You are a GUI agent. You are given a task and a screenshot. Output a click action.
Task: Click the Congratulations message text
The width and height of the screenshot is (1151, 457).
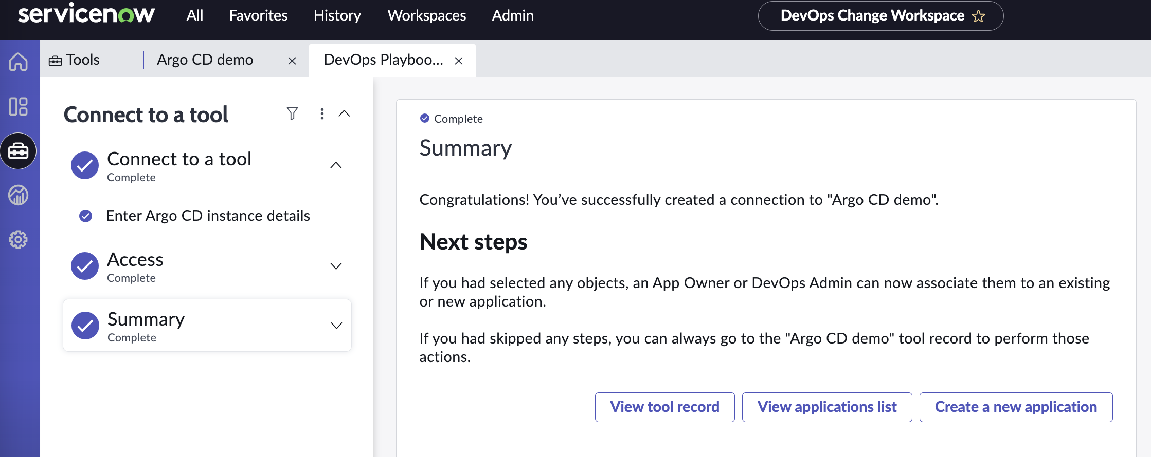pos(679,200)
